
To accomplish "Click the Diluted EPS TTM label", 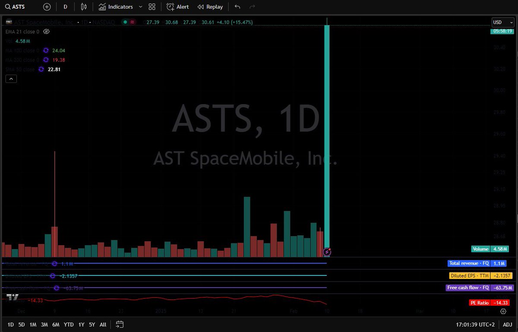I will tap(482, 275).
